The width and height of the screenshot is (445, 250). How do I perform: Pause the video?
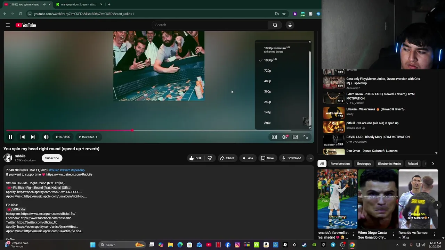[x=10, y=137]
